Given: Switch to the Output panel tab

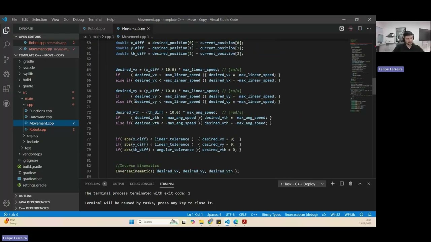Looking at the screenshot, I should tap(118, 184).
